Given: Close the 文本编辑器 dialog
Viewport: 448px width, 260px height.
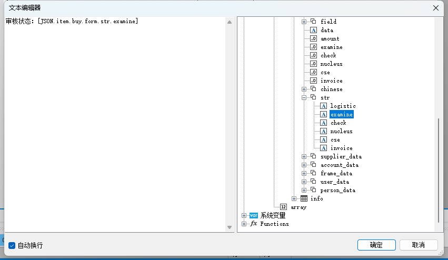Looking at the screenshot, I should 435,8.
